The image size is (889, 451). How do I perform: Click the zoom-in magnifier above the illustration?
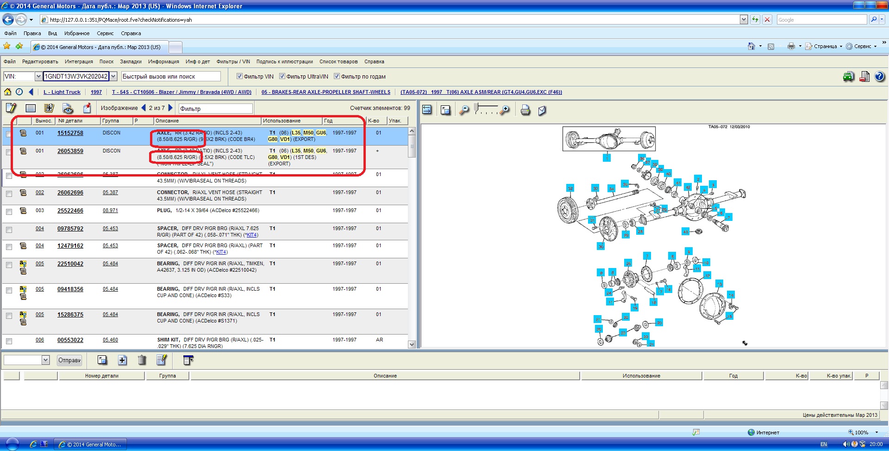(x=505, y=110)
